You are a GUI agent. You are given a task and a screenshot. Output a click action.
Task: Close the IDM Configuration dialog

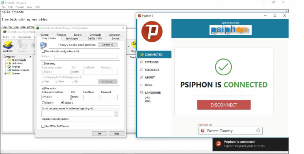click(x=123, y=28)
